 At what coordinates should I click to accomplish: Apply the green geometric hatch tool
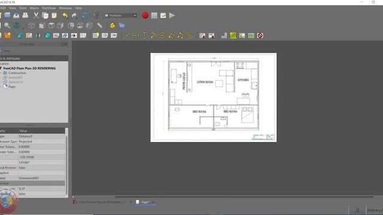233,36
